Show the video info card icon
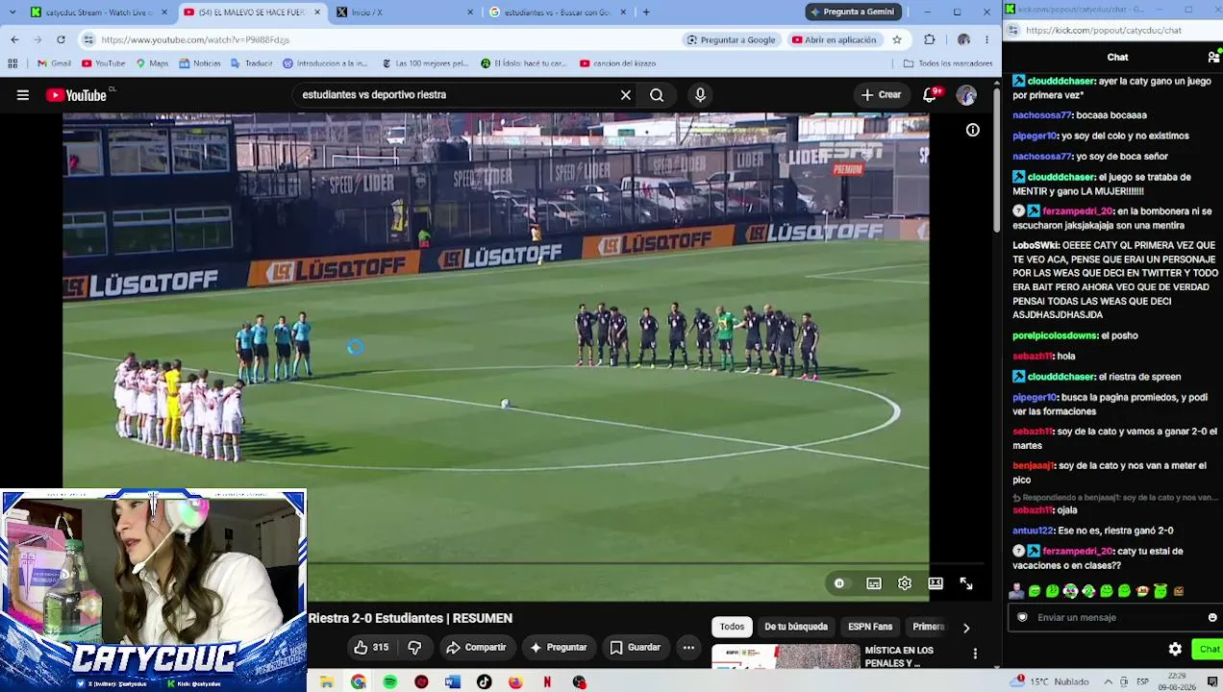 coord(973,130)
